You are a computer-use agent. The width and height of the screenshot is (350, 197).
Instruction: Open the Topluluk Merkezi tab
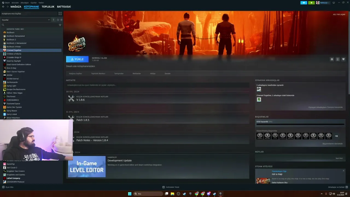[x=98, y=74]
